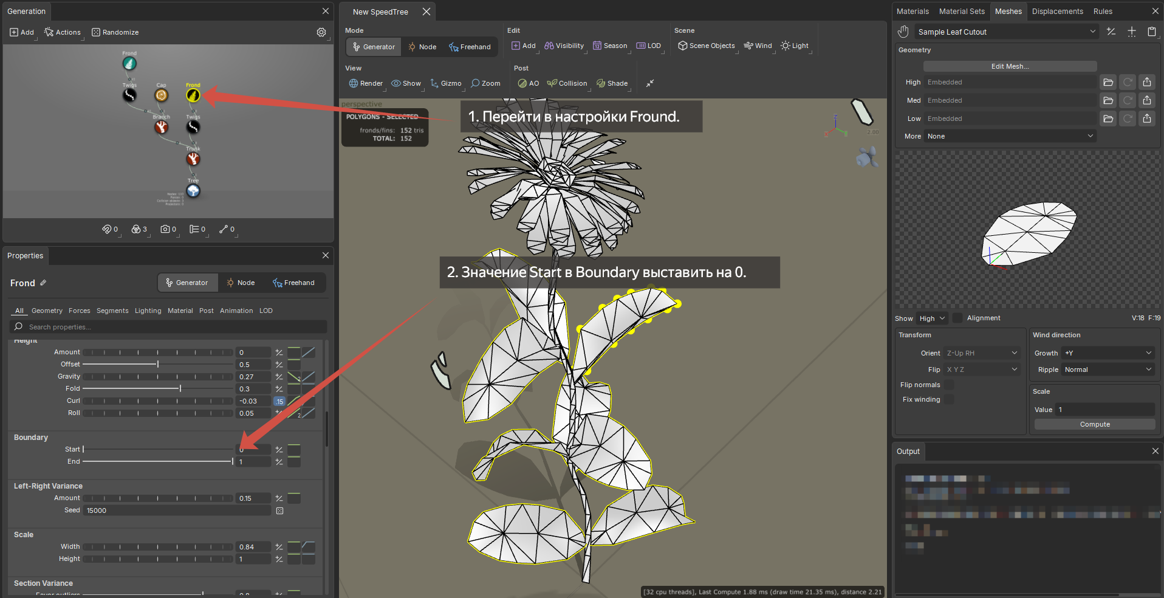Open Light settings in Scene toolbar

coord(795,46)
